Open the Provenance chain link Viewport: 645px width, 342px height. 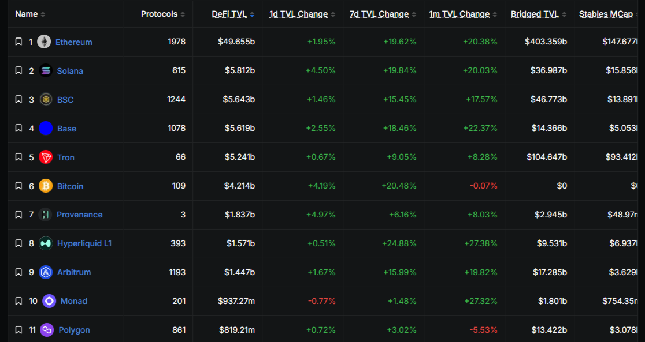[79, 215]
